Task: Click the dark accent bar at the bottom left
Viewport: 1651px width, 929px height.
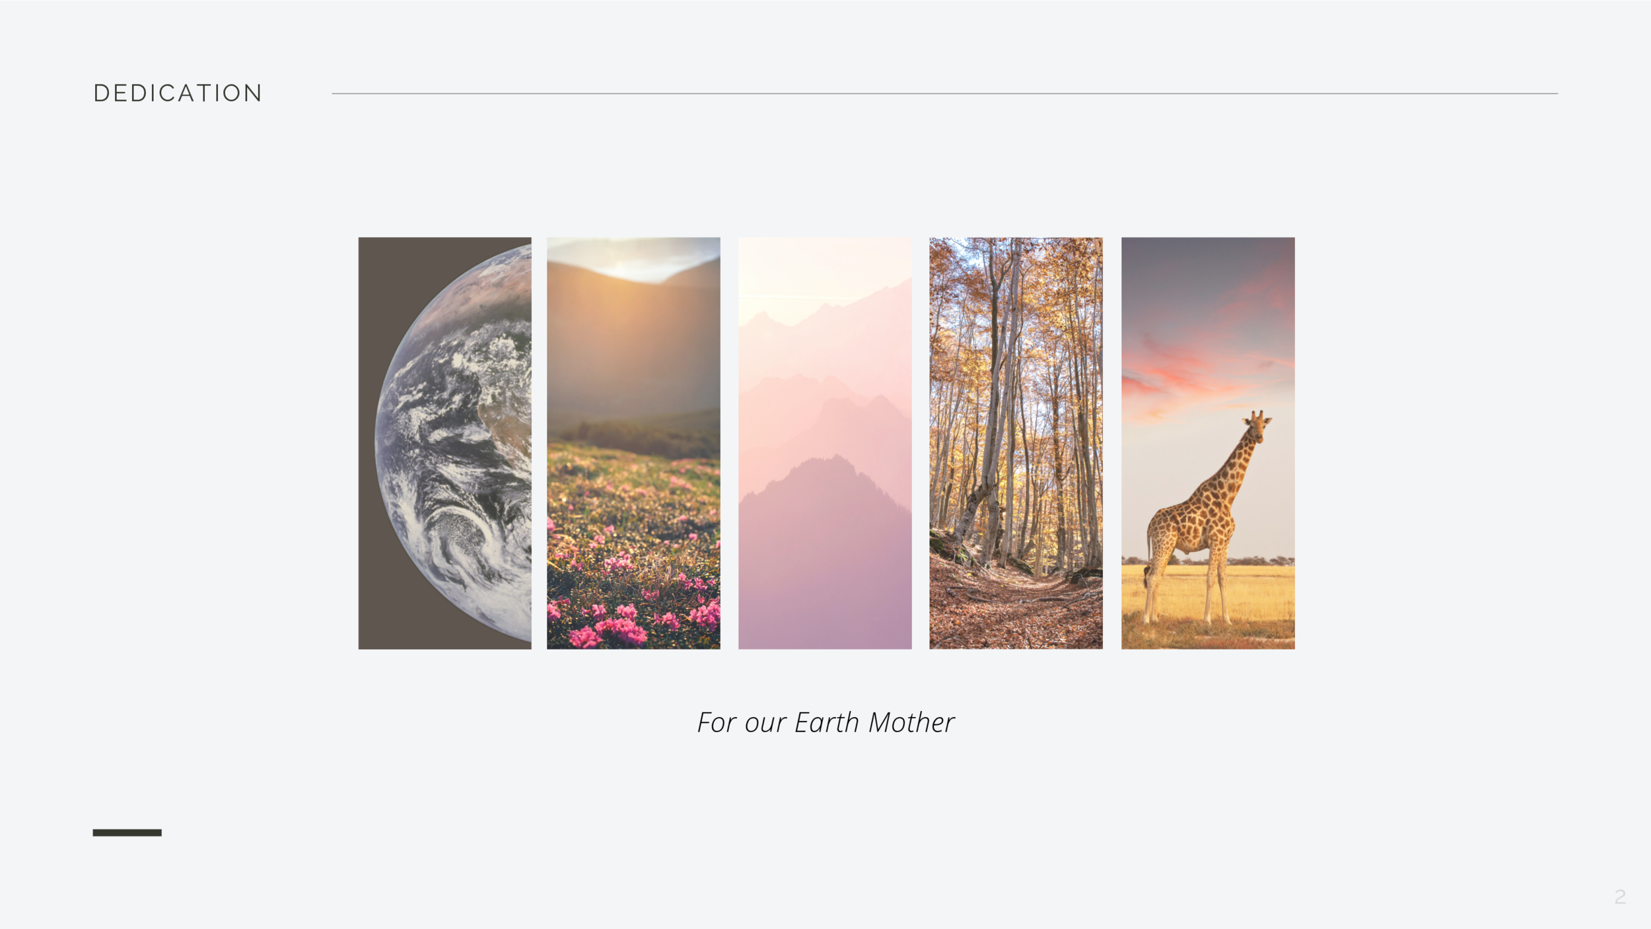Action: click(127, 833)
